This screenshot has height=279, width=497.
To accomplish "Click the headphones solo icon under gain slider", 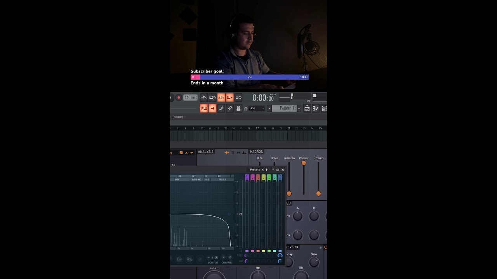I will pos(241,251).
